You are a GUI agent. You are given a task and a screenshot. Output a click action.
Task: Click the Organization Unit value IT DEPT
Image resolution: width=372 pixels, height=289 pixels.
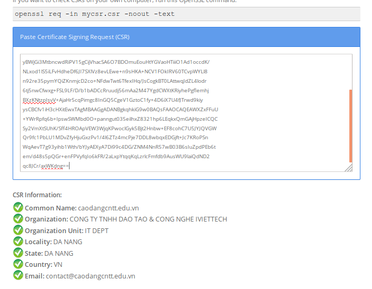coord(96,231)
